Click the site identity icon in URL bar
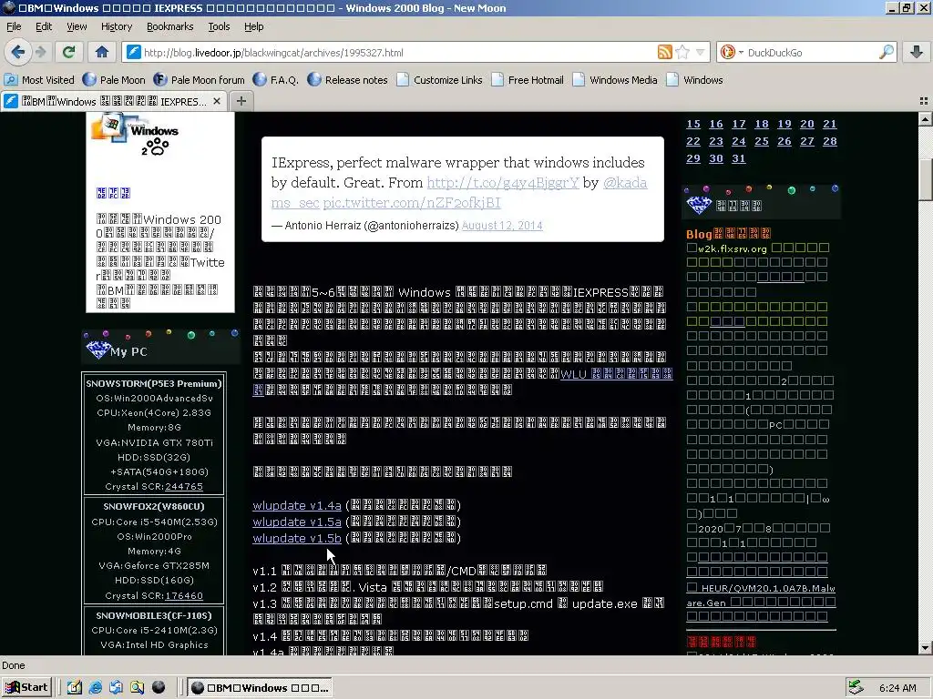 click(x=134, y=52)
